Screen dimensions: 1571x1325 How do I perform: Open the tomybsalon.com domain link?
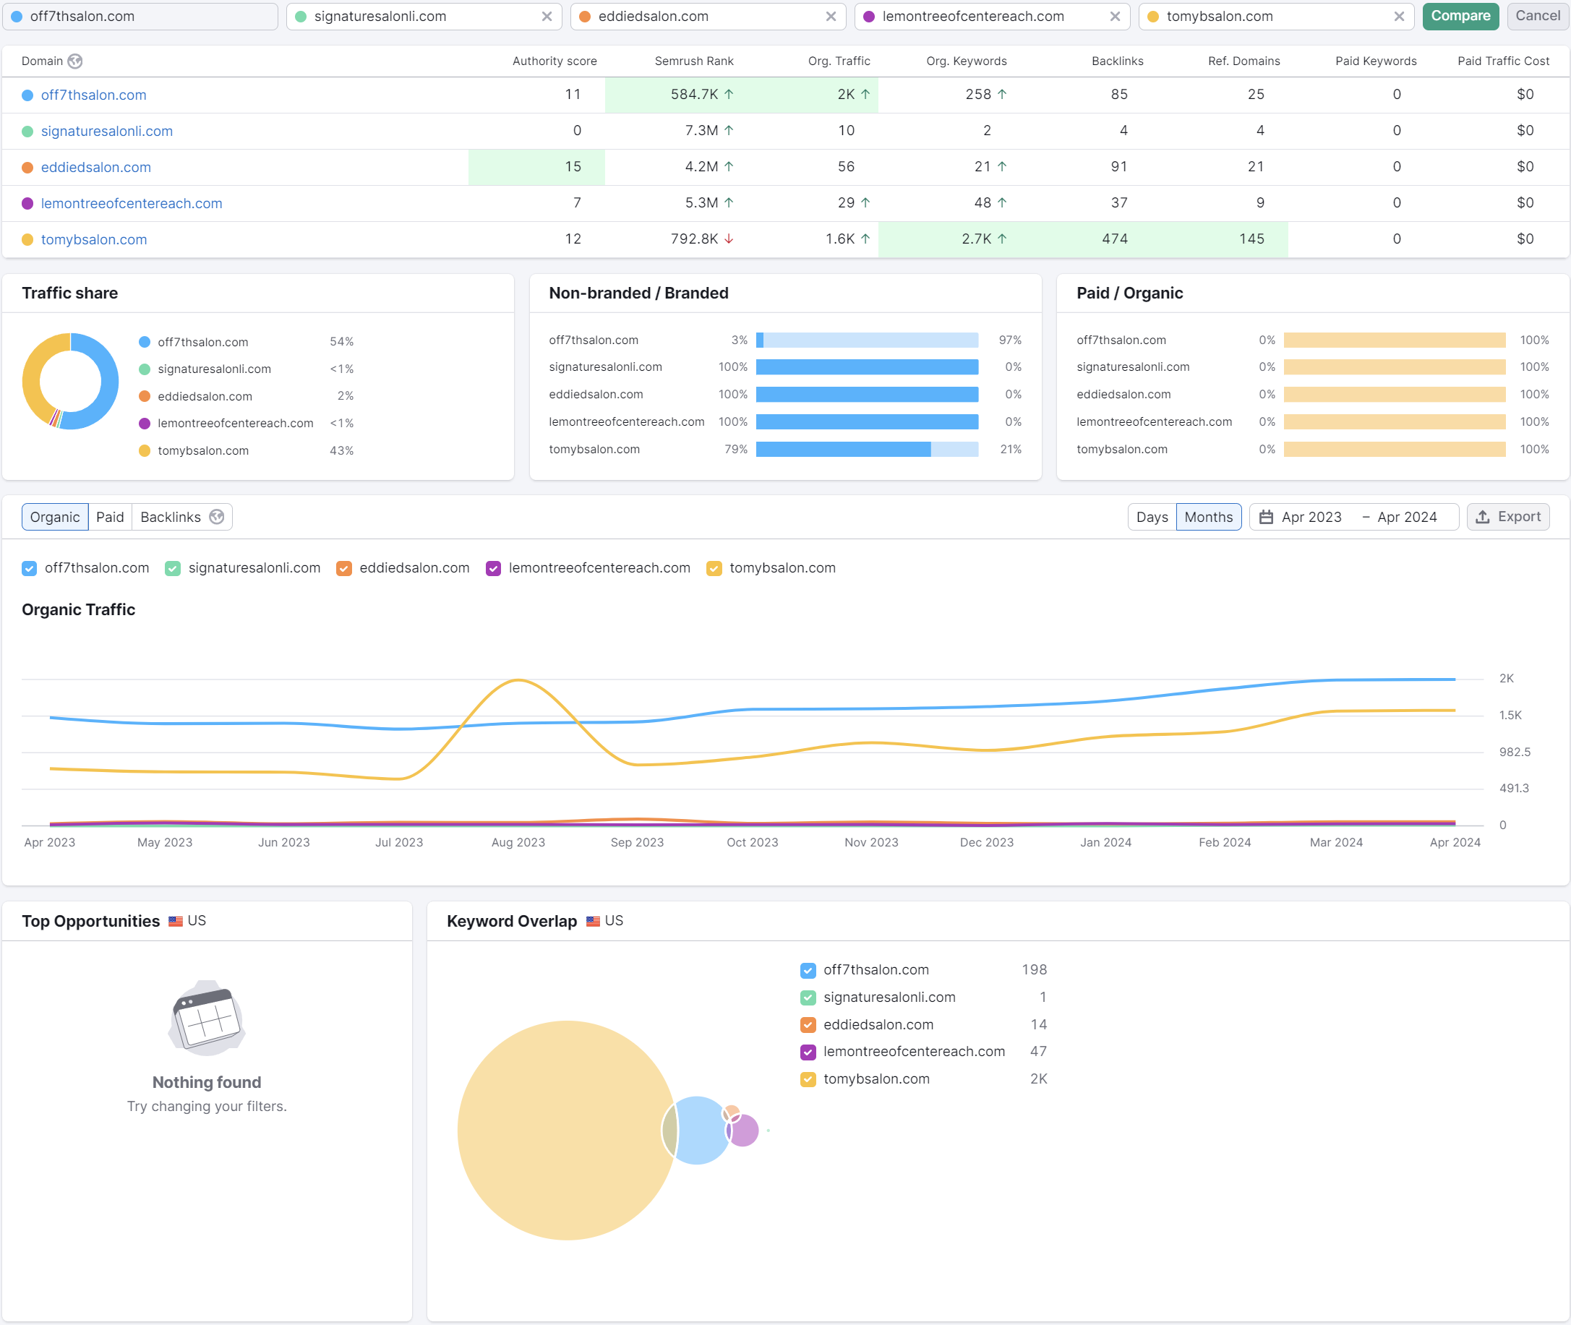94,239
